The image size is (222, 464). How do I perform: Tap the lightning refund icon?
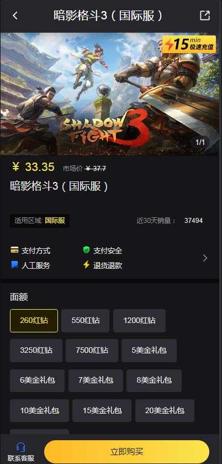click(86, 264)
